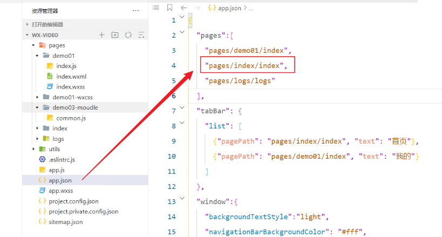Click the index.wxml file icon

click(50, 76)
